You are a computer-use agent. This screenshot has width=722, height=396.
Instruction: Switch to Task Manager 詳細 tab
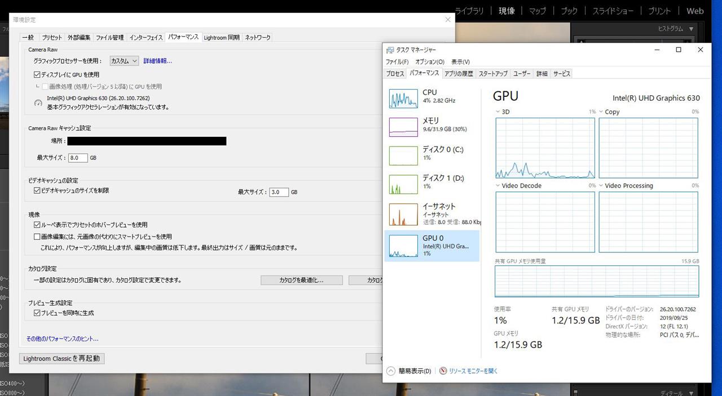pos(542,74)
